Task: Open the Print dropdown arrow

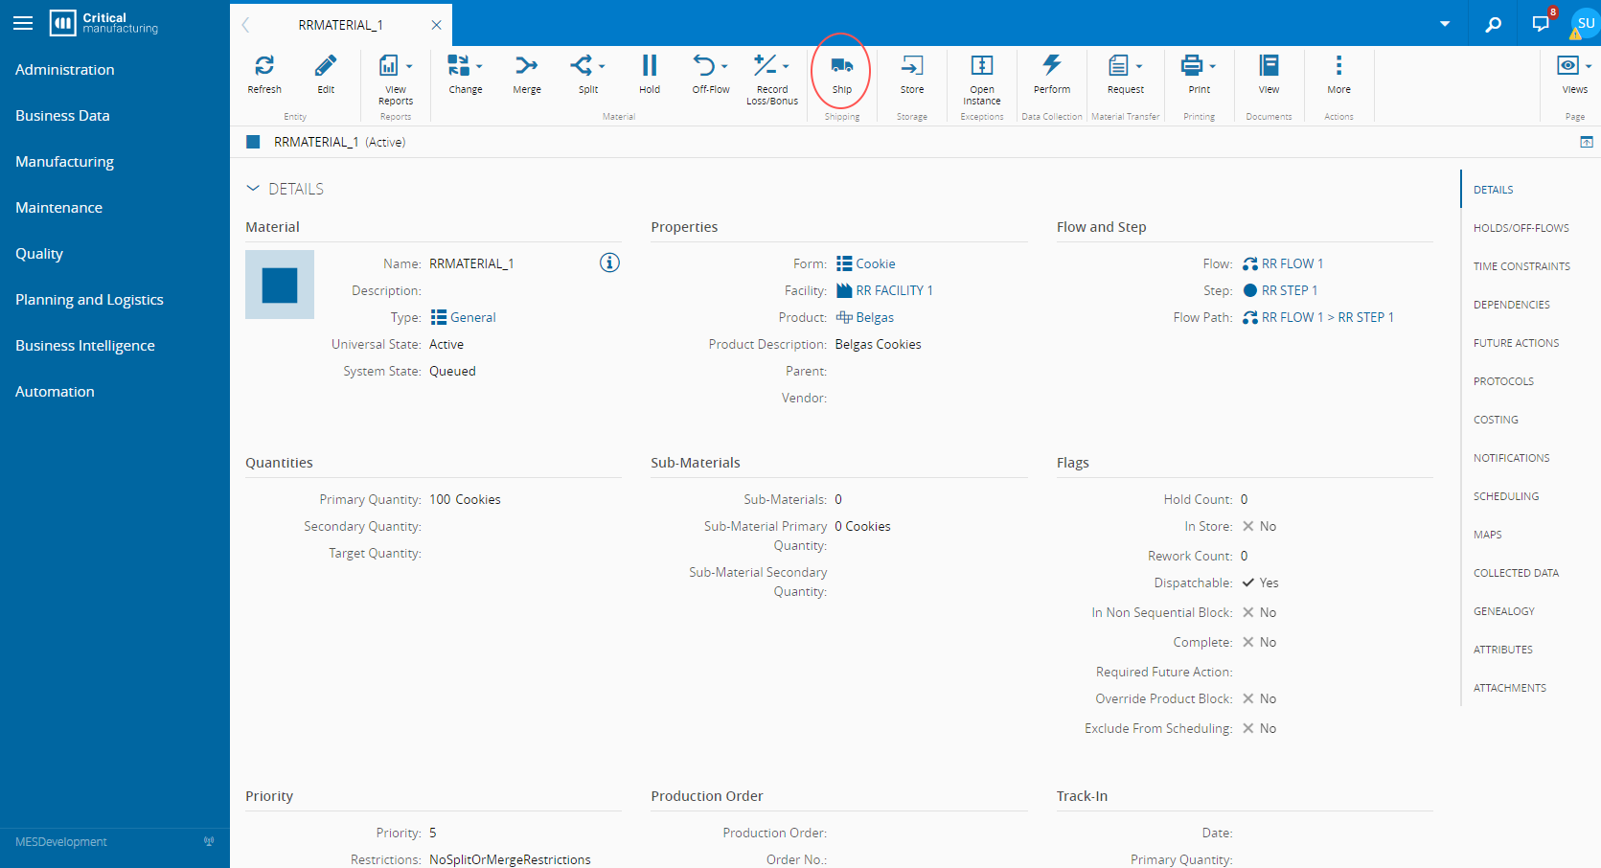Action: coord(1213,66)
